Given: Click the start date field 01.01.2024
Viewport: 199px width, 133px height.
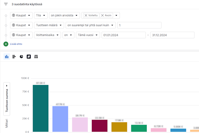Looking at the screenshot, I should (x=123, y=35).
